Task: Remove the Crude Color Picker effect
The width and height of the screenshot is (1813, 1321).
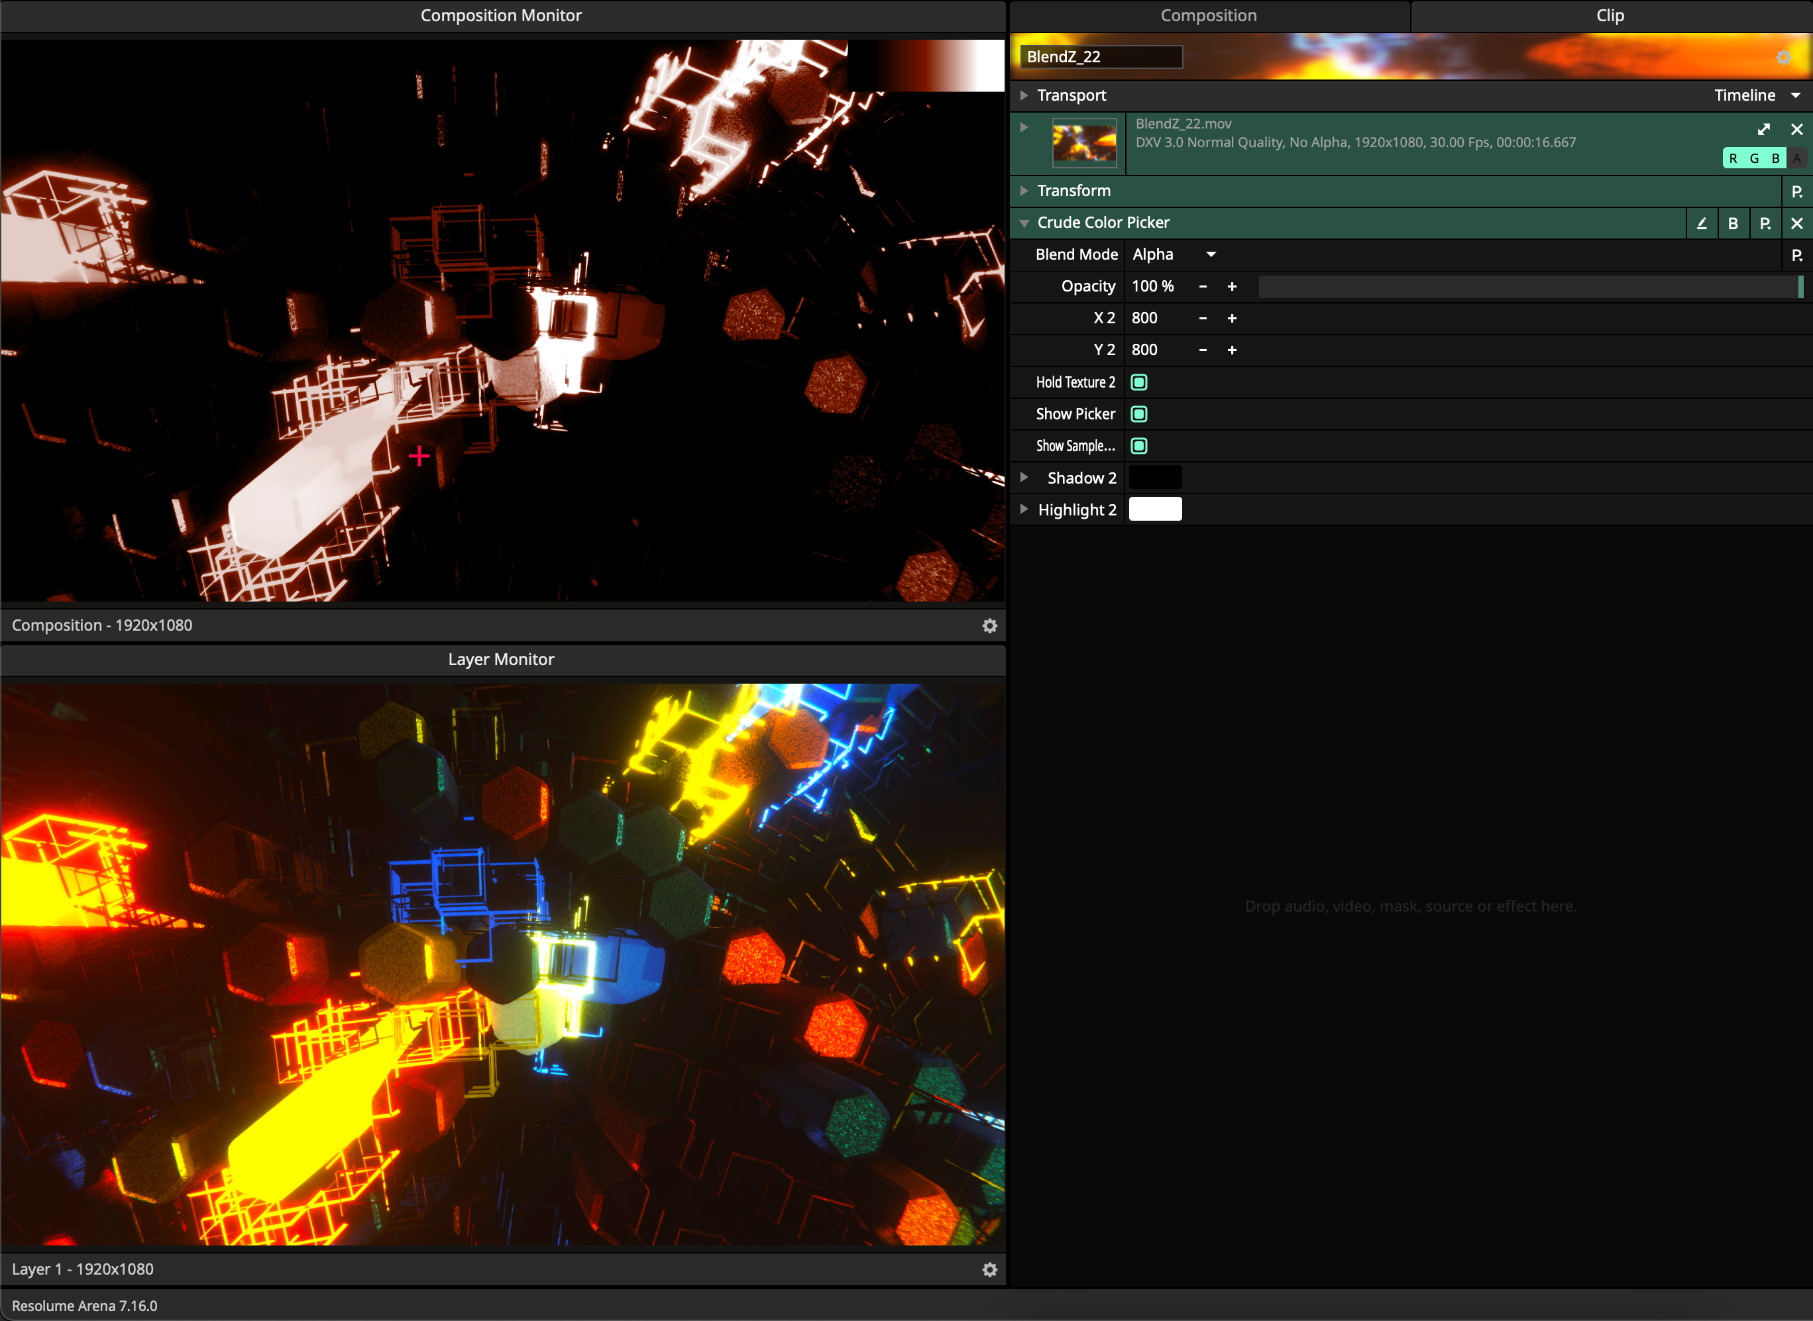Action: 1796,223
